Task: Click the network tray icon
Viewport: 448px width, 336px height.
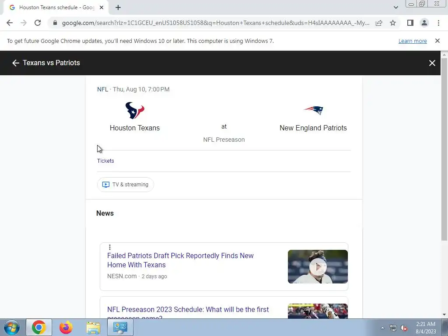Action: (393, 328)
